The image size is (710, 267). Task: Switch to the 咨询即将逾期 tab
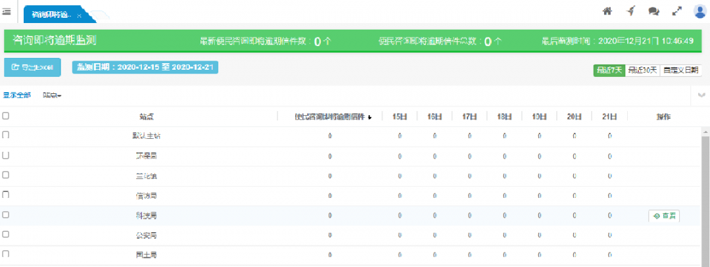51,14
